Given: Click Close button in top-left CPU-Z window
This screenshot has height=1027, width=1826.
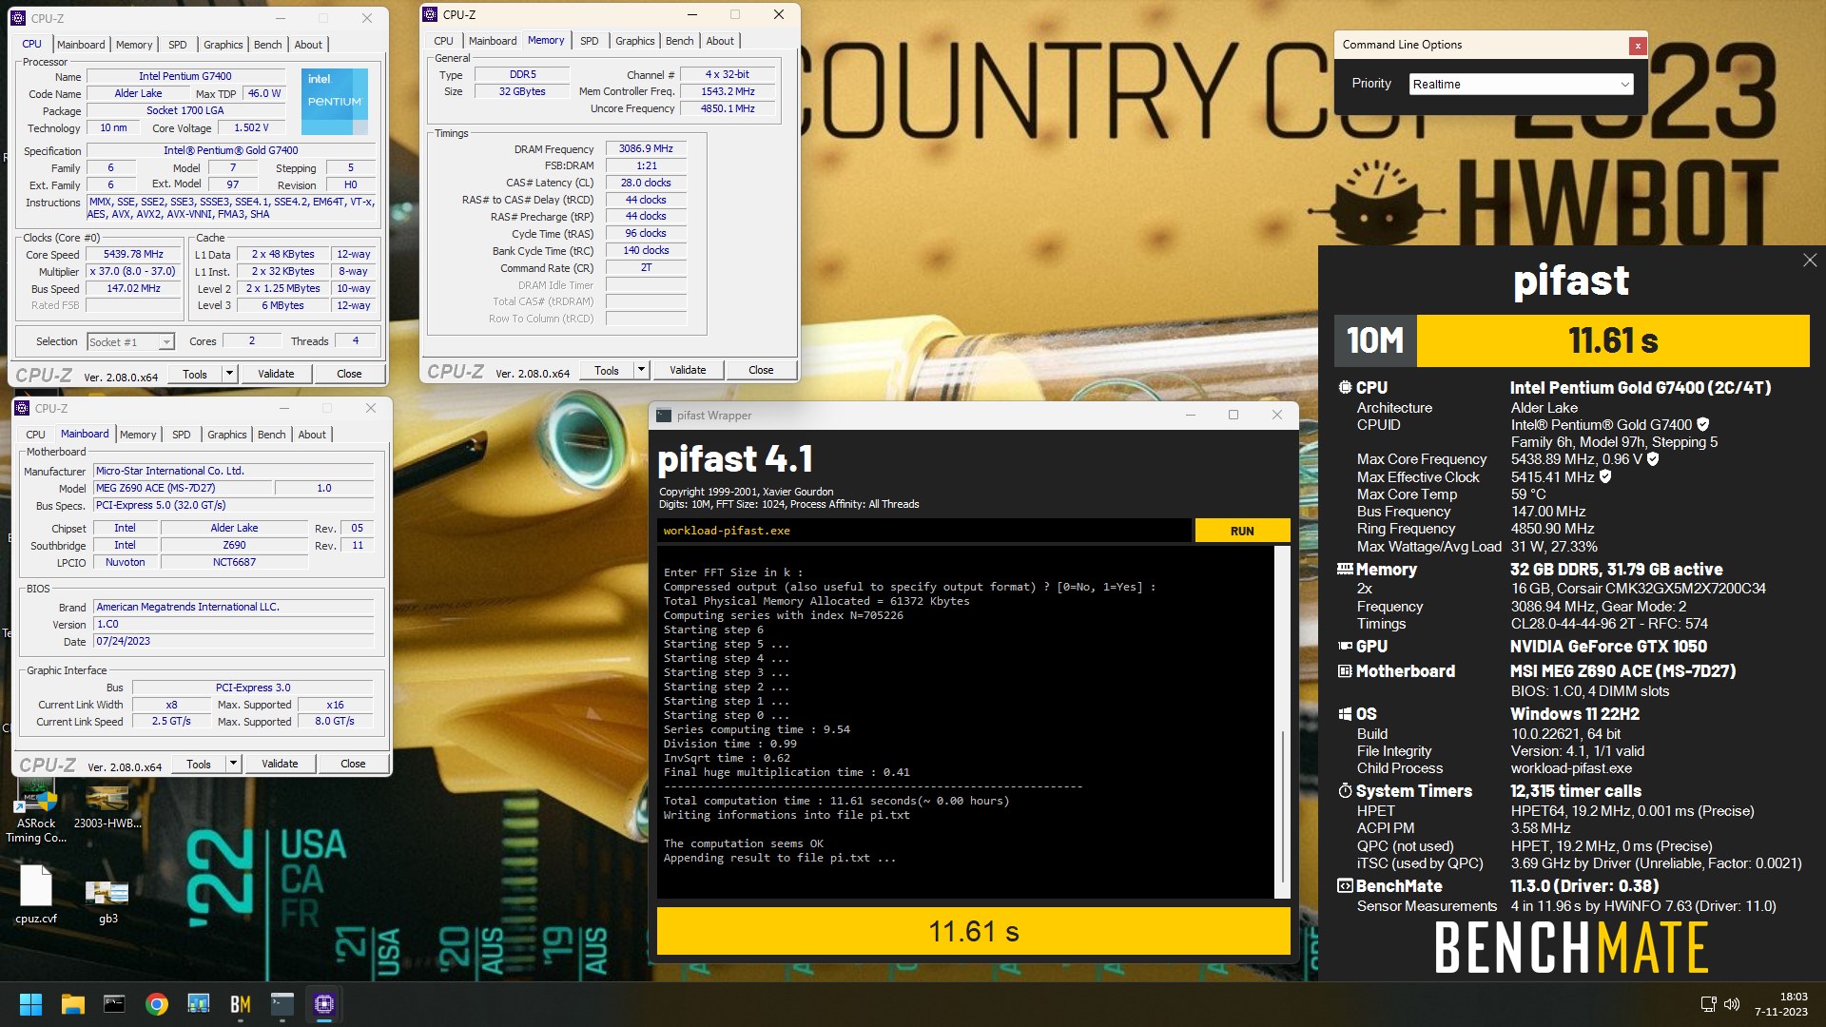Looking at the screenshot, I should [x=349, y=374].
